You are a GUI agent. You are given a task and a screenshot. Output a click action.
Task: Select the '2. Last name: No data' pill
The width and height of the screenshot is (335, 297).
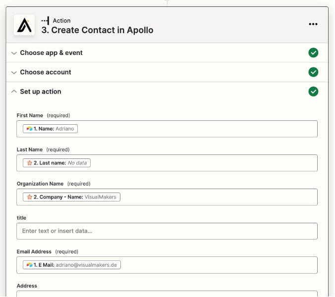tap(56, 163)
